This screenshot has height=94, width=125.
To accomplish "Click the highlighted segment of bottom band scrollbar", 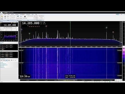I will (x=67, y=80).
